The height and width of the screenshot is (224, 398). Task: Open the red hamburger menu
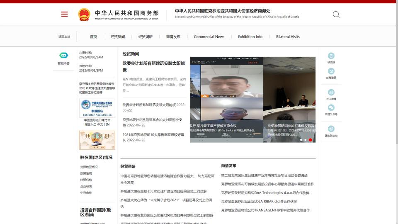click(65, 14)
